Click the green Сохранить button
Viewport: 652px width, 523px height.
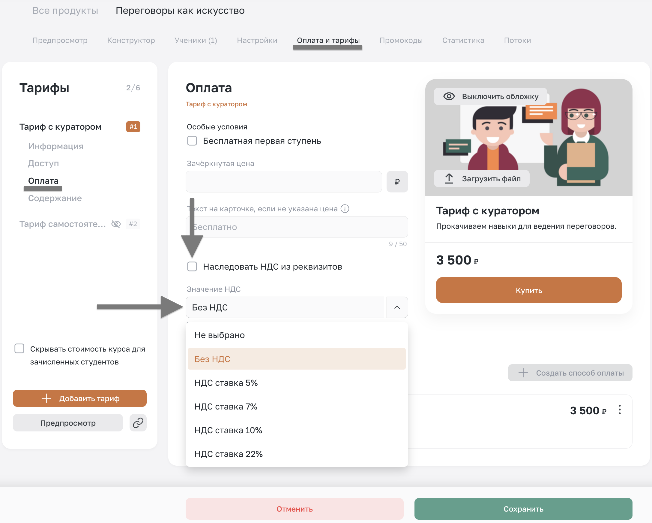[x=523, y=509]
